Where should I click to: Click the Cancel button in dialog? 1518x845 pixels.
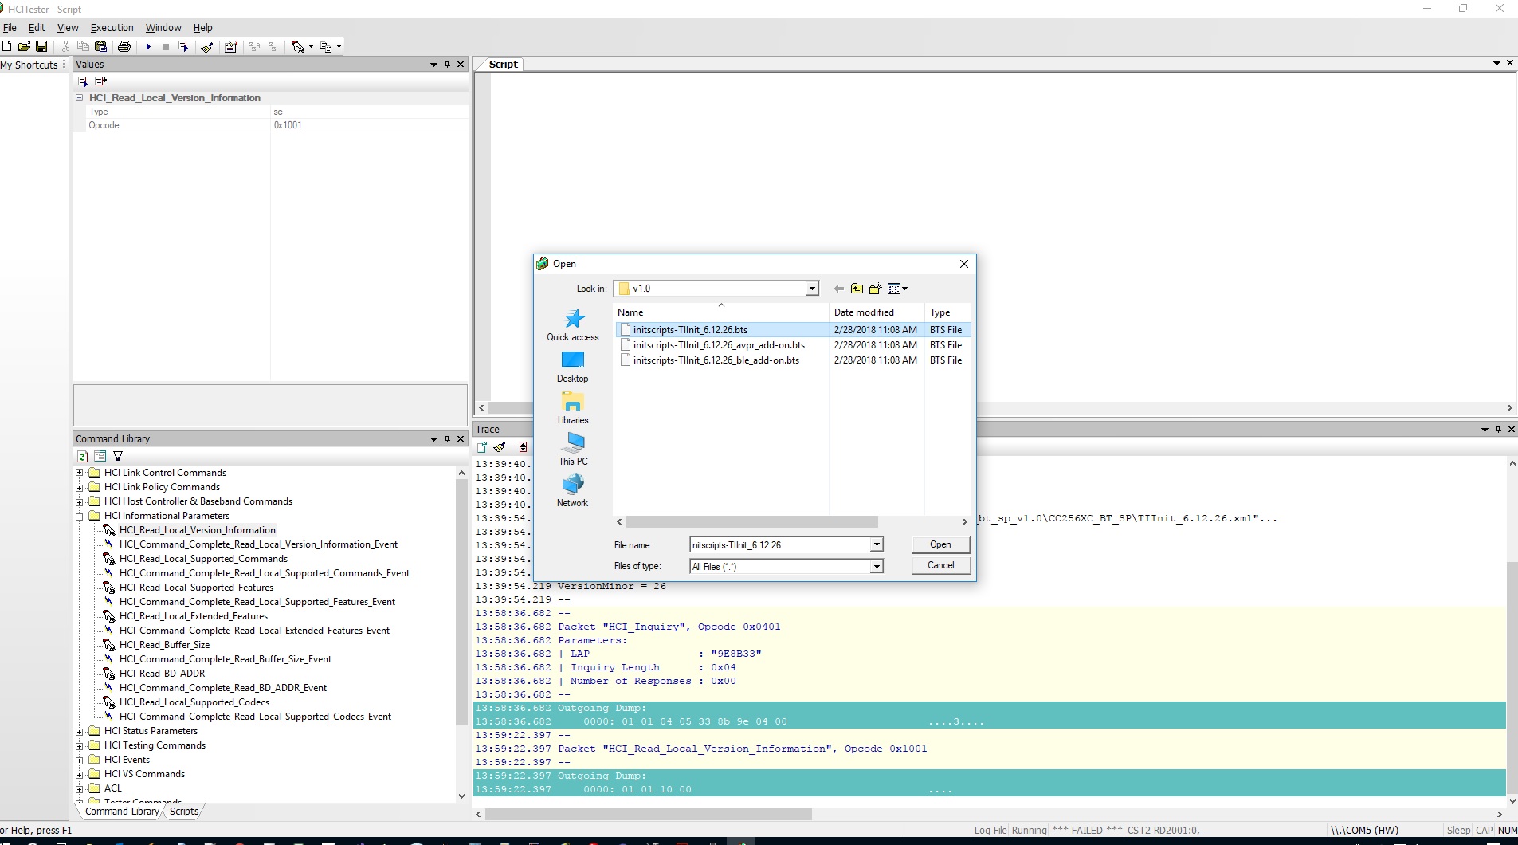point(940,565)
